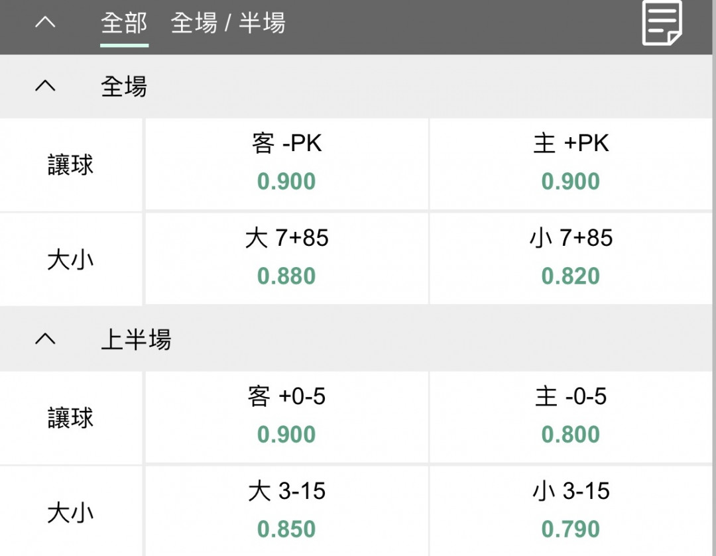
Task: Open the bet slip note icon
Action: (662, 23)
